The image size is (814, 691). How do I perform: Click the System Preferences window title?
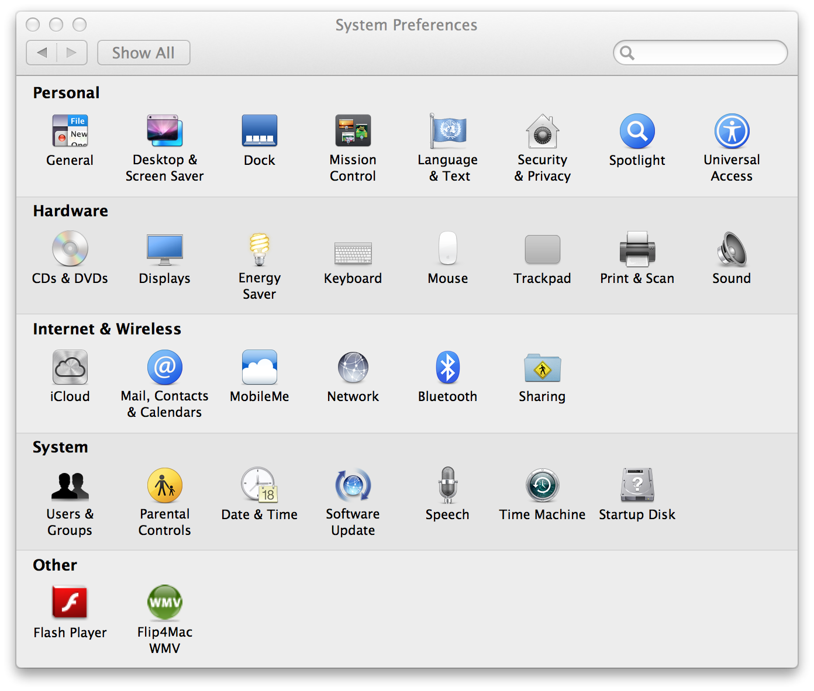(x=406, y=25)
